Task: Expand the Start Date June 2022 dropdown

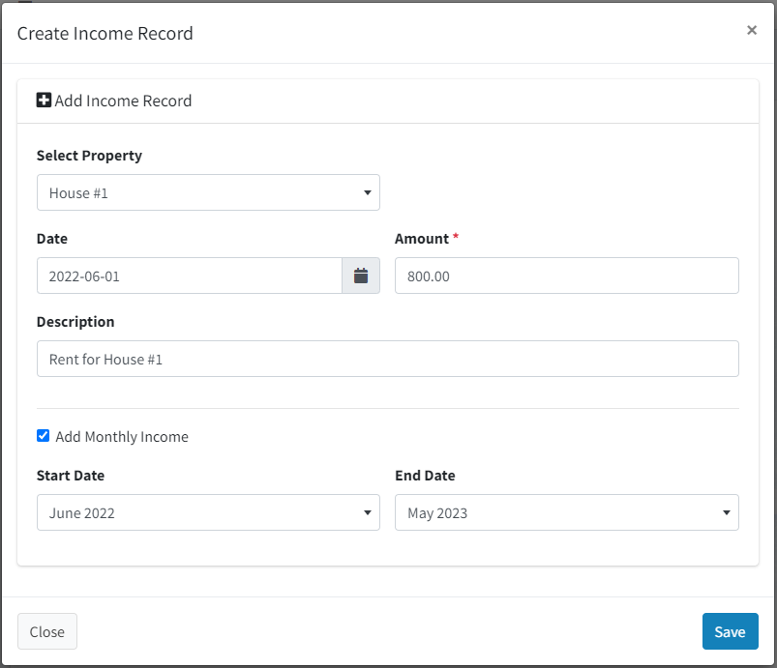Action: click(x=208, y=512)
